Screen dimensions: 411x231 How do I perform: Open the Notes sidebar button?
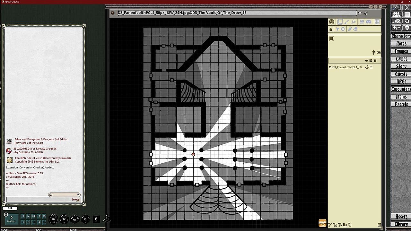[x=401, y=44]
